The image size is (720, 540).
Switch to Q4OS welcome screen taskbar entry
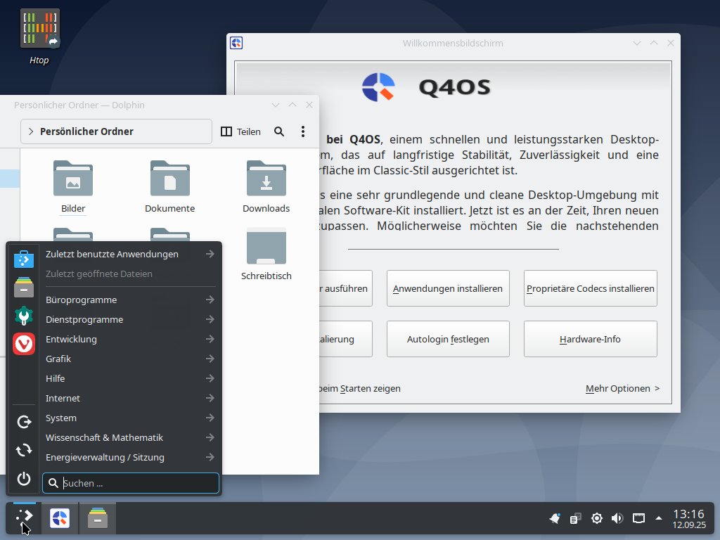(60, 518)
